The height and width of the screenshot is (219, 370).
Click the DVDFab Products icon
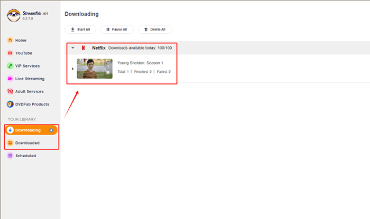[10, 104]
